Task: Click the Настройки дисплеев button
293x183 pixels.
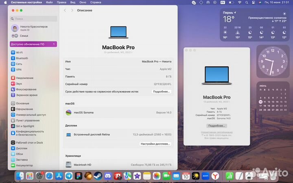Action: [x=155, y=144]
